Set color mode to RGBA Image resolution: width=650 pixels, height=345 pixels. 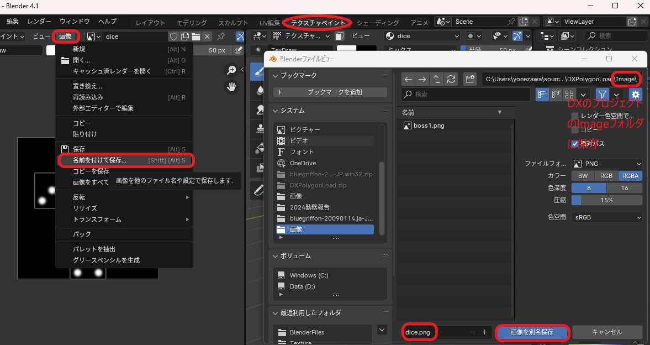(630, 176)
